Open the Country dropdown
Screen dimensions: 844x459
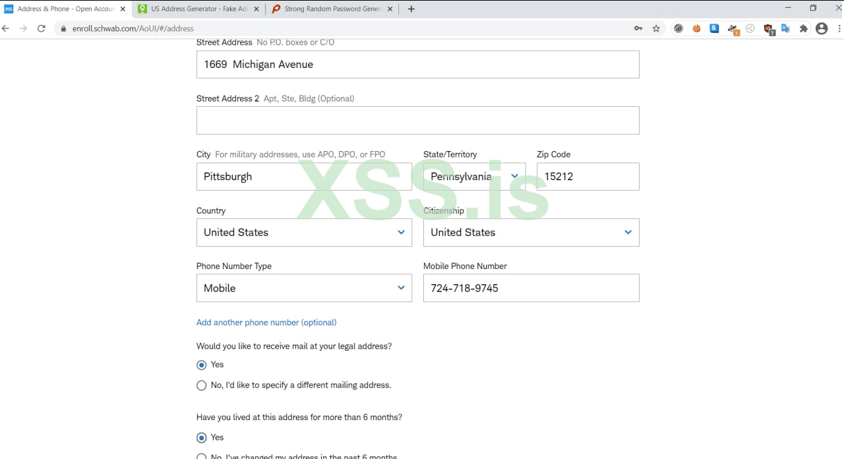point(304,233)
